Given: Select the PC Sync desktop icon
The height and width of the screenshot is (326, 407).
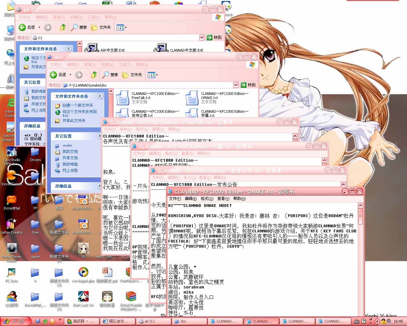Looking at the screenshot, I should click(12, 275).
